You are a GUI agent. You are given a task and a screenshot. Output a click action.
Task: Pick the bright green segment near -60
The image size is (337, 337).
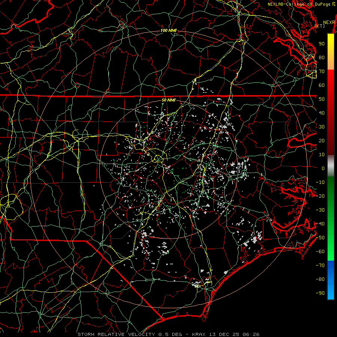331,255
